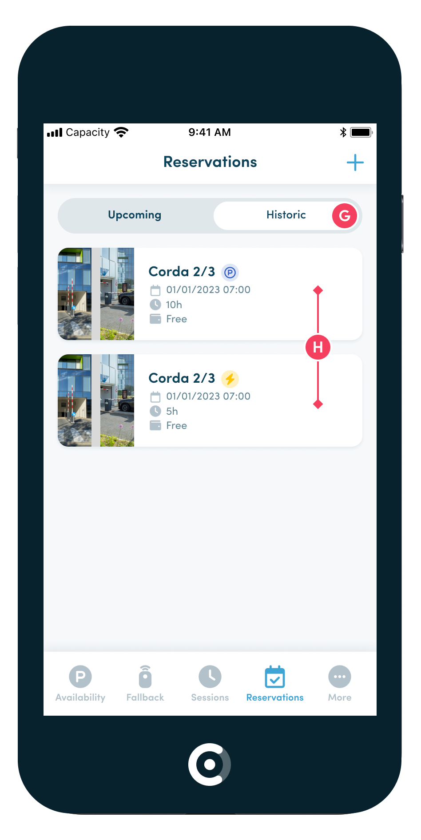The height and width of the screenshot is (840, 421).
Task: Switch to the Upcoming reservations segment
Action: click(135, 215)
